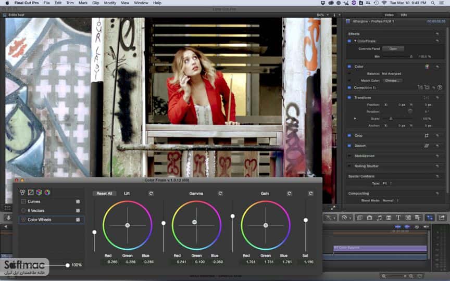Screen dimensions: 450x281
Task: Open the color magic wand icon in Color
Action: coord(427,67)
